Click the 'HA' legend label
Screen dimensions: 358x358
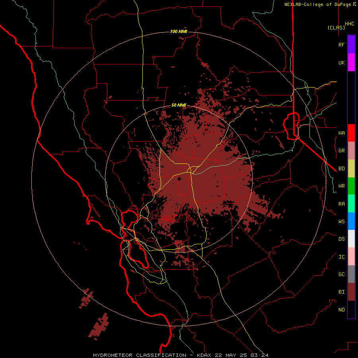[341, 133]
